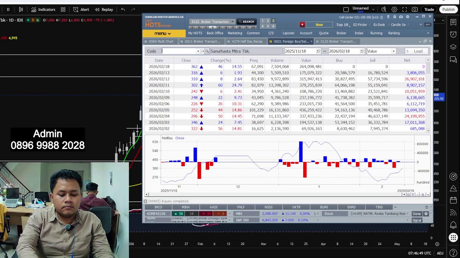
Task: Select the D timeframe in TradingView
Action: [x=8, y=10]
